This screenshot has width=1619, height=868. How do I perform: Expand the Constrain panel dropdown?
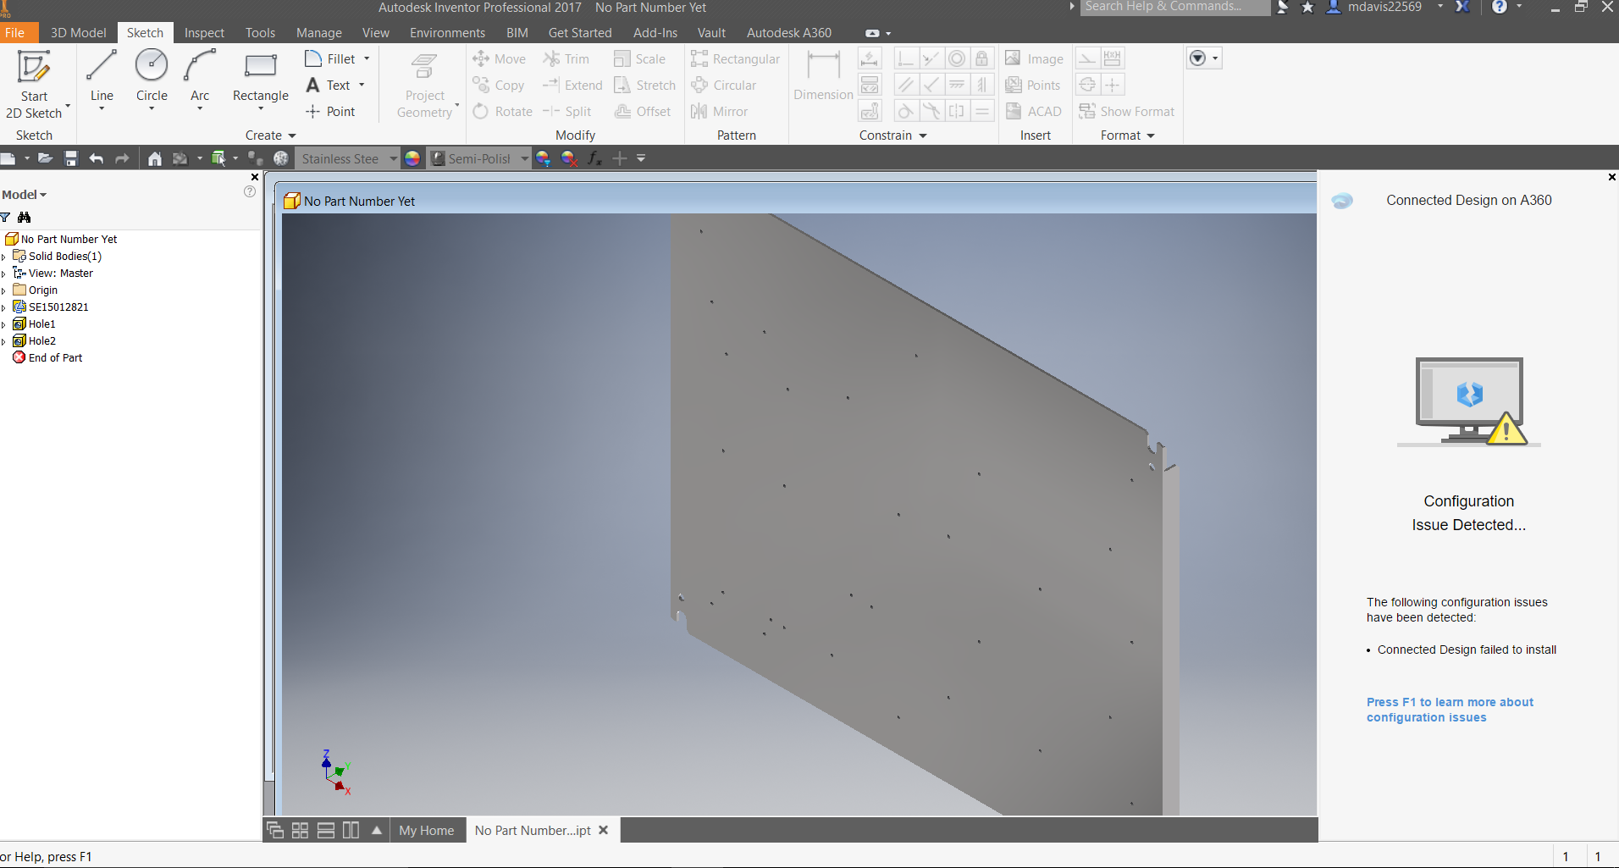point(923,135)
